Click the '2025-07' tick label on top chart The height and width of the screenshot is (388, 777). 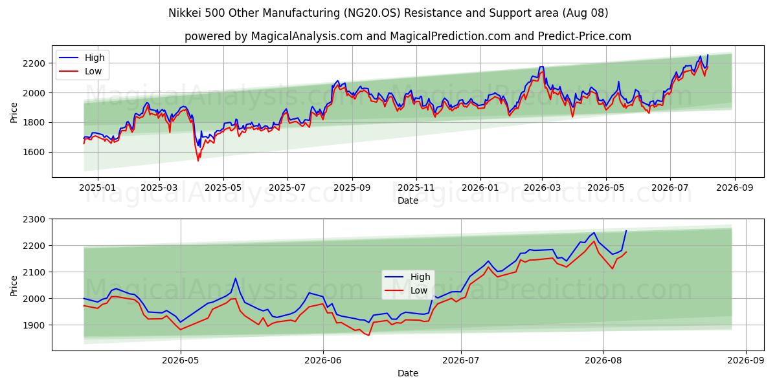coord(287,188)
